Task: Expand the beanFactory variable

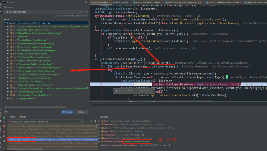Action: coord(99,124)
